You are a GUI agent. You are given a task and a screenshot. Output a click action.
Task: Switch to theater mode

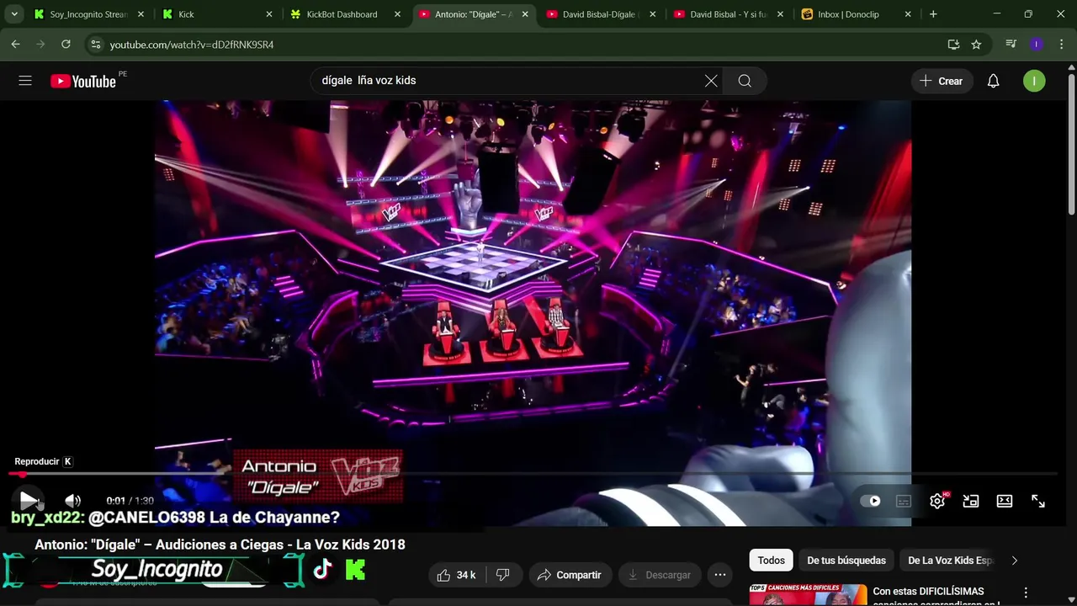coord(1005,501)
